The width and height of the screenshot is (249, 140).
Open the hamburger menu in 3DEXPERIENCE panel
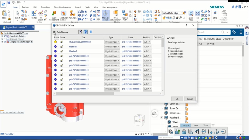tap(241, 32)
